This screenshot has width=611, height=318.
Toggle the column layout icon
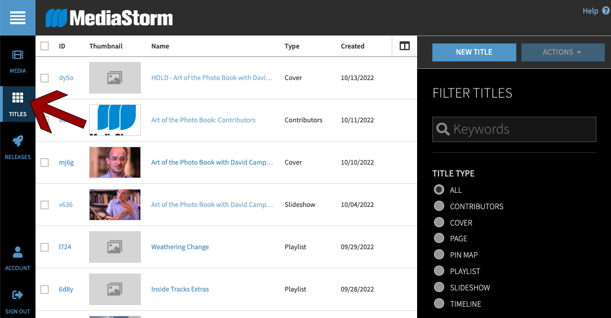point(404,46)
